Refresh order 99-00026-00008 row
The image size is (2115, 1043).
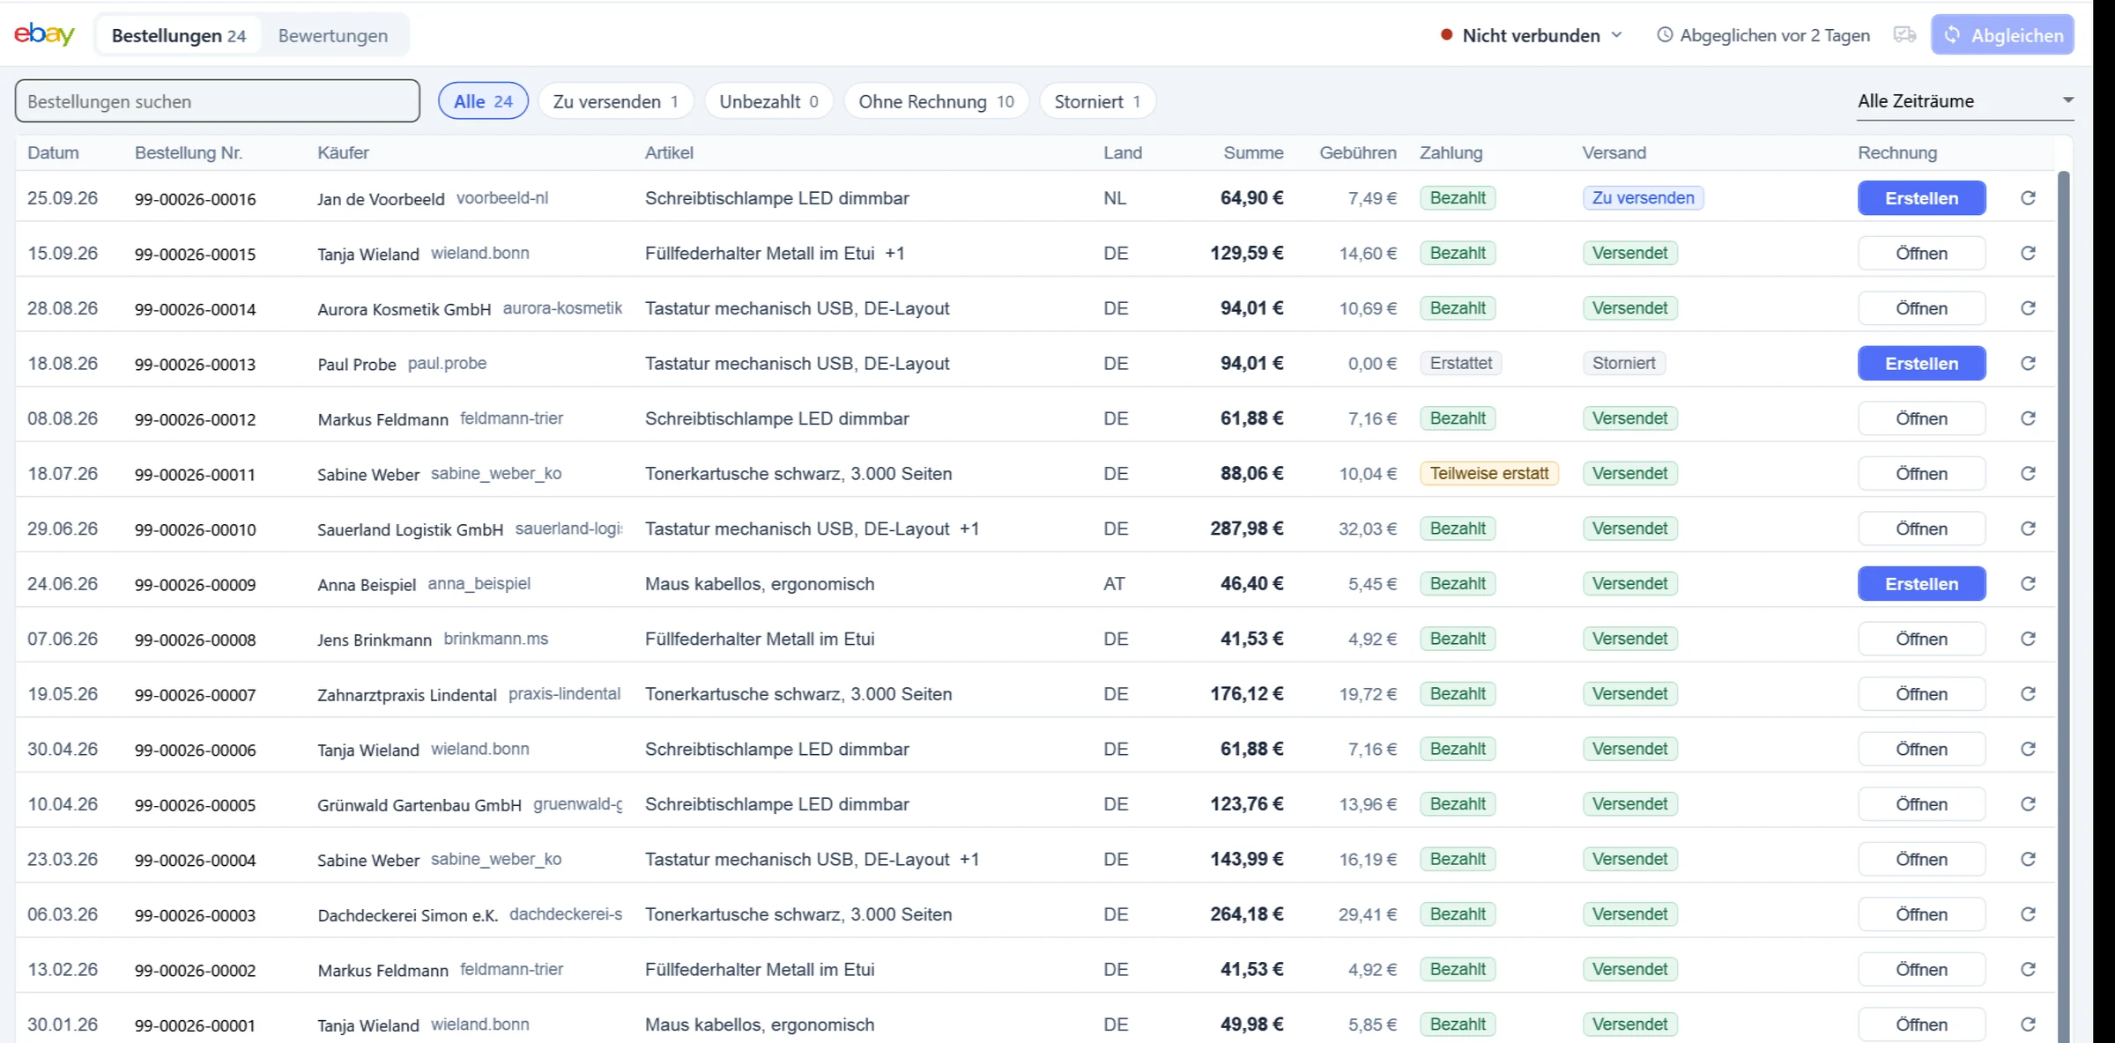click(x=2028, y=639)
